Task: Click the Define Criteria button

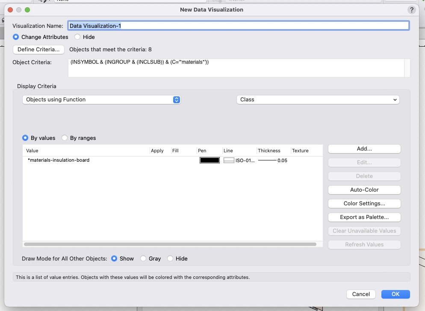Action: (x=38, y=50)
